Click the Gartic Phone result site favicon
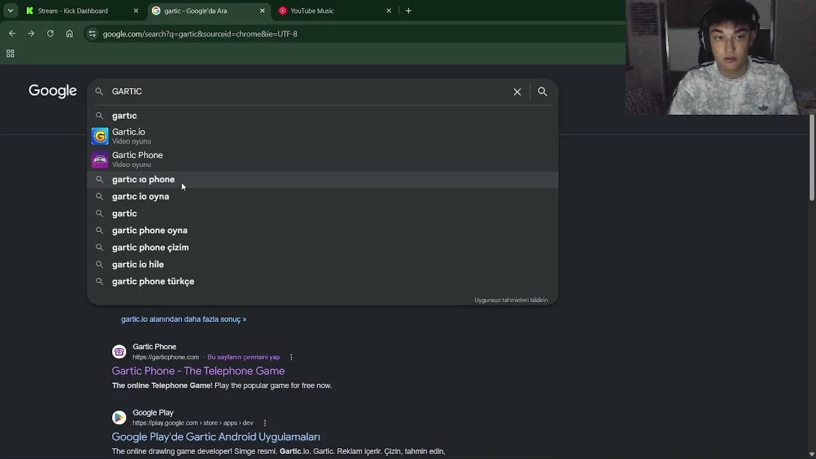 coord(119,352)
